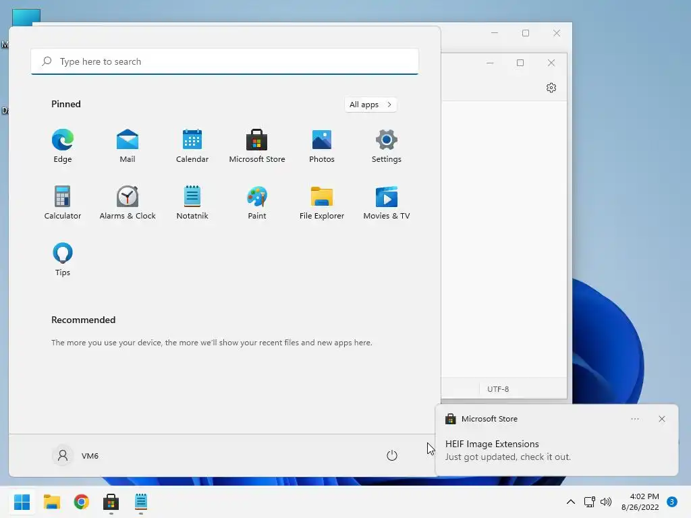Open the Paint app
The image size is (691, 518).
(x=257, y=203)
